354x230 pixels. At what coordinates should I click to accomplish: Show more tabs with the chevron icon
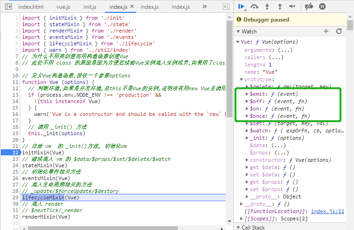(x=205, y=6)
